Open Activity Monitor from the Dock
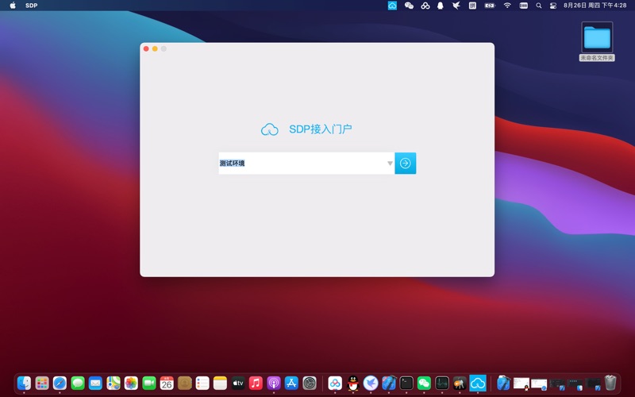The width and height of the screenshot is (635, 397). [x=442, y=383]
